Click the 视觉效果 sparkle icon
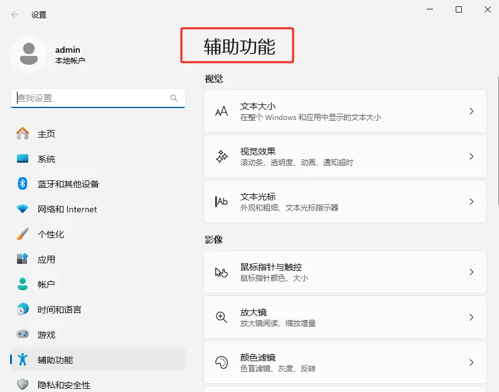This screenshot has width=499, height=392. click(x=222, y=156)
